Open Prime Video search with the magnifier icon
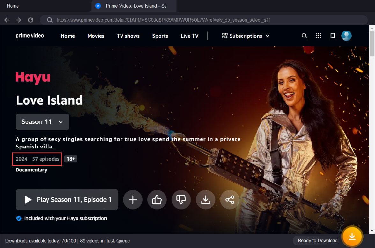Screen dimensions: 375x248 click(x=304, y=36)
